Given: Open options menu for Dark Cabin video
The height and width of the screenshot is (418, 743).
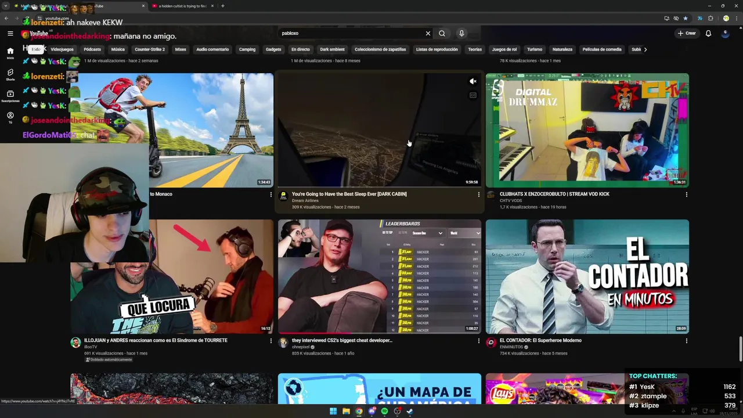Looking at the screenshot, I should pyautogui.click(x=479, y=194).
